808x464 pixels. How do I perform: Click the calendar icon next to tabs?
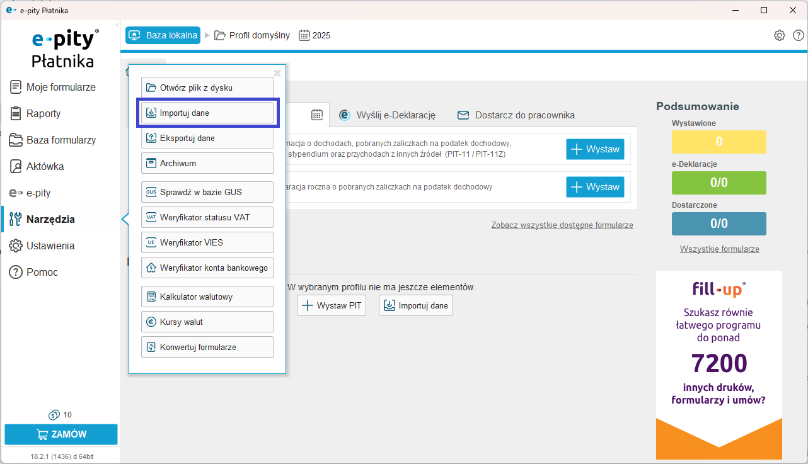[x=317, y=115]
